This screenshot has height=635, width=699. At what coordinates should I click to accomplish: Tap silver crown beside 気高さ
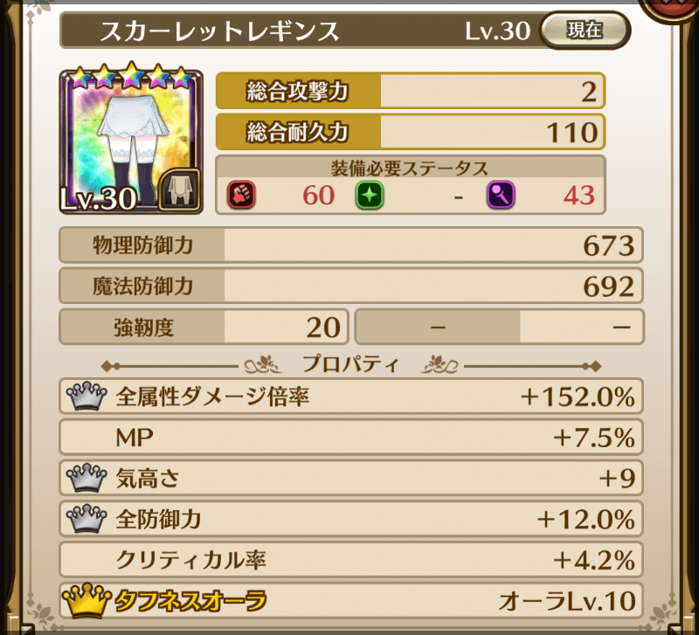tap(87, 478)
